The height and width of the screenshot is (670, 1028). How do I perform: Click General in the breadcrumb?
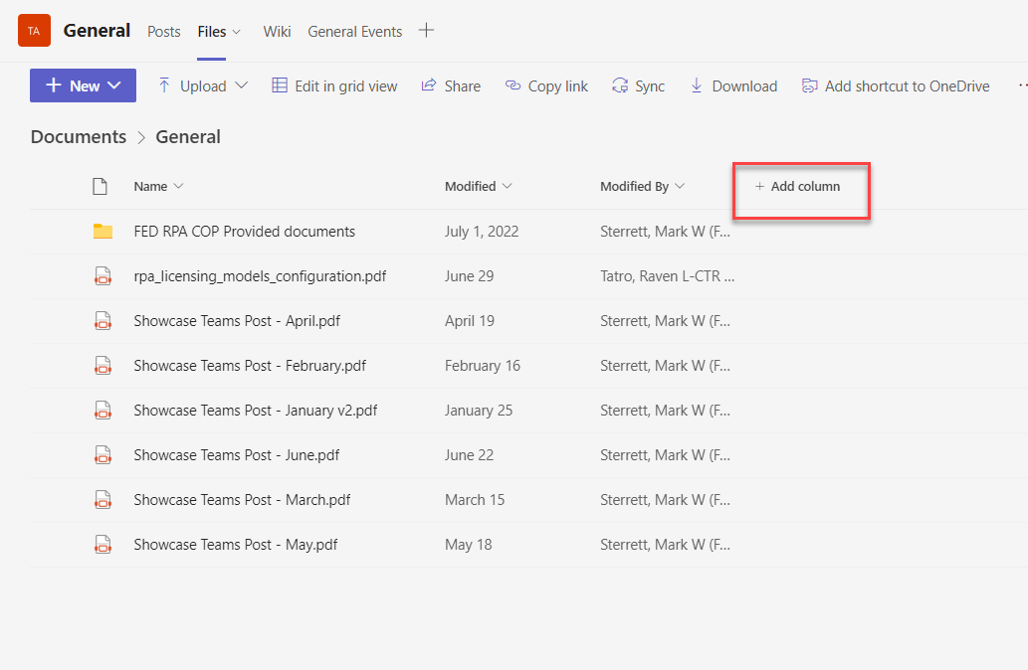tap(188, 136)
